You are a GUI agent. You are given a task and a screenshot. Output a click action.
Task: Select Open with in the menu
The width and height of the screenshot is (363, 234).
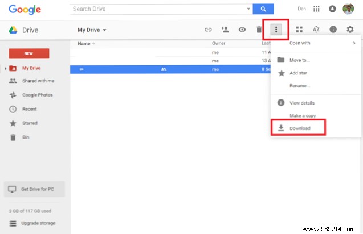pyautogui.click(x=316, y=43)
